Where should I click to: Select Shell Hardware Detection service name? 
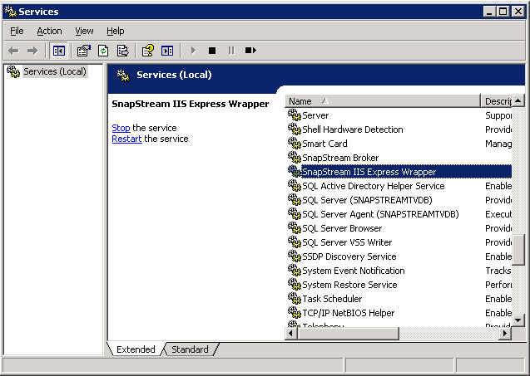pos(352,129)
